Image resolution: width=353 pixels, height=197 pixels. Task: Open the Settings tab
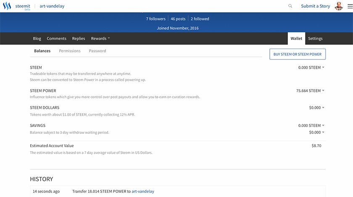tap(315, 39)
